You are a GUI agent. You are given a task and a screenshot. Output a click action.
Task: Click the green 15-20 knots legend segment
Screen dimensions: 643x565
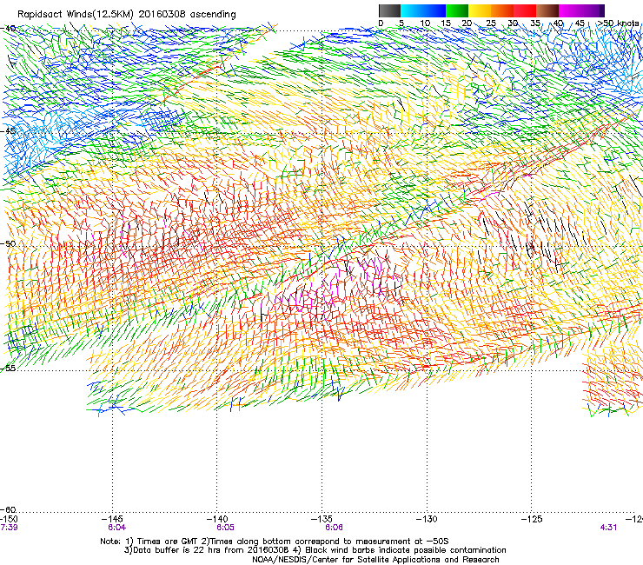pos(457,10)
